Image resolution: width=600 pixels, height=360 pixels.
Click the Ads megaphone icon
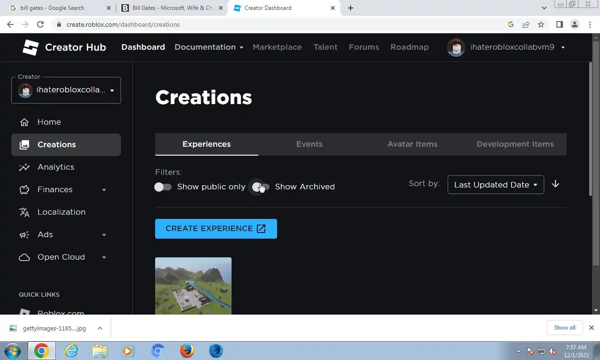[24, 235]
